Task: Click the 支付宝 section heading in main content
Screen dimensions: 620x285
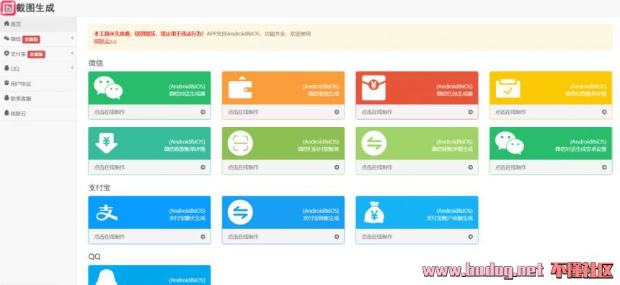Action: pyautogui.click(x=99, y=188)
